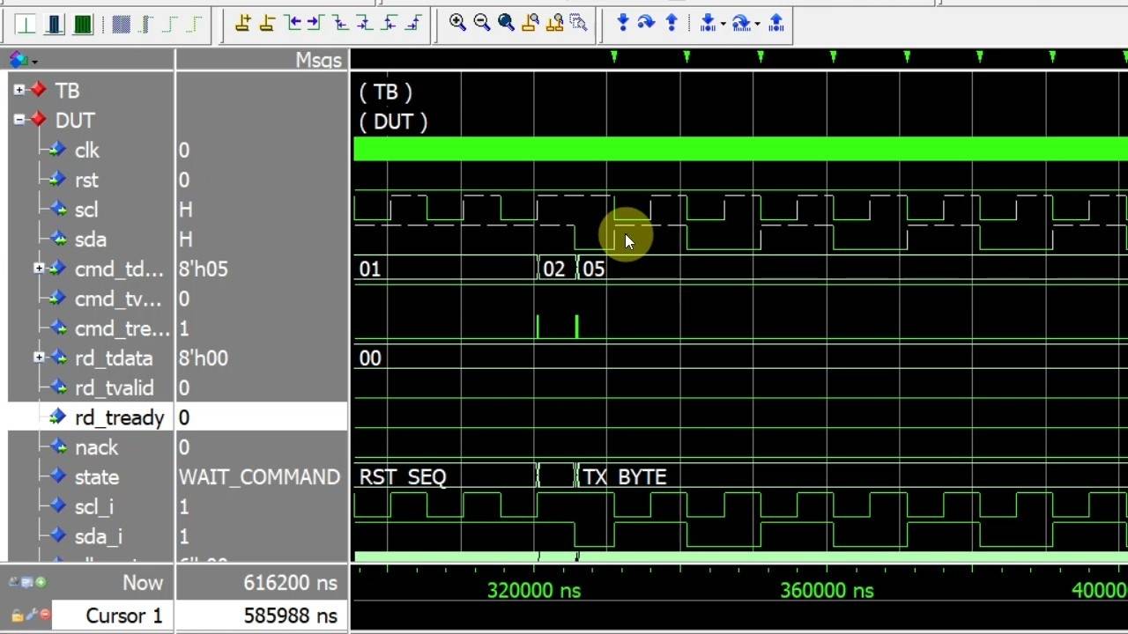
Task: Zoom in on the waveform
Action: [457, 23]
